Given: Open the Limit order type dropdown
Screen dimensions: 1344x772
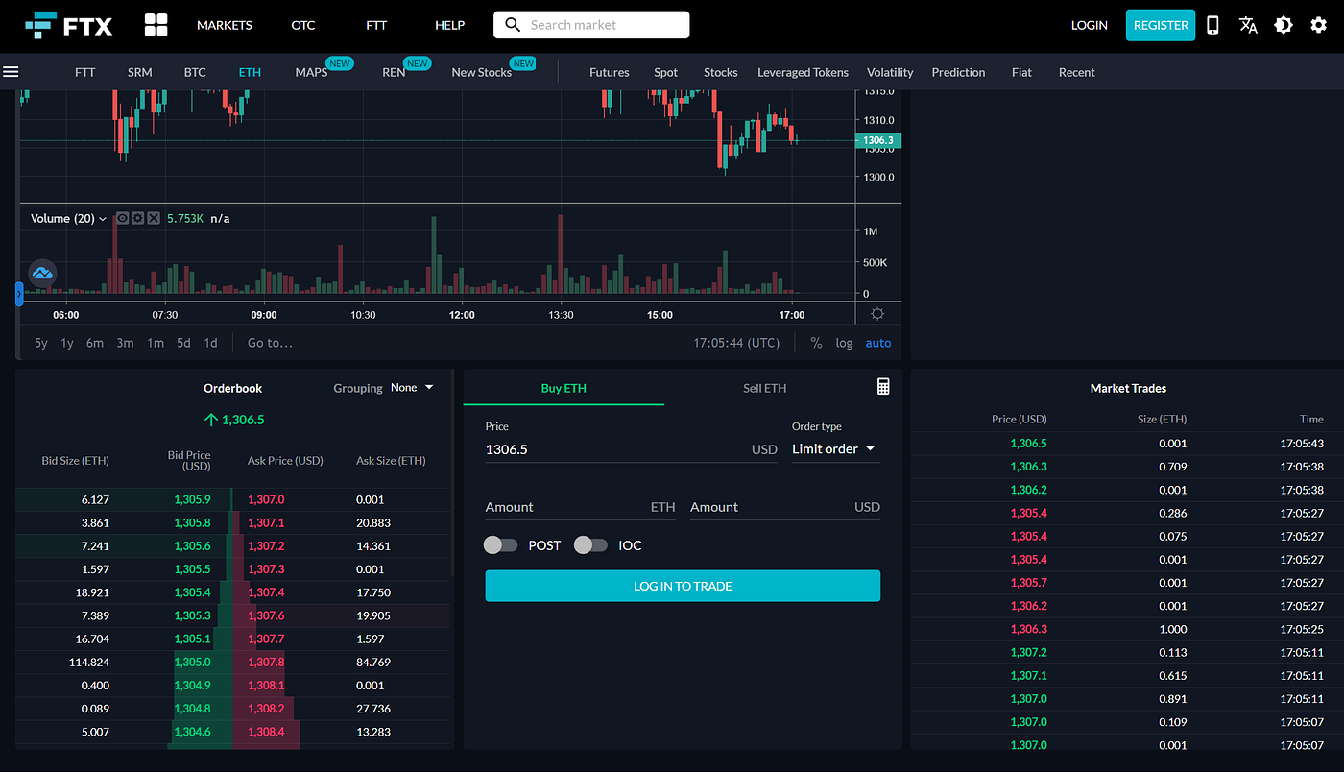Looking at the screenshot, I should (x=834, y=449).
